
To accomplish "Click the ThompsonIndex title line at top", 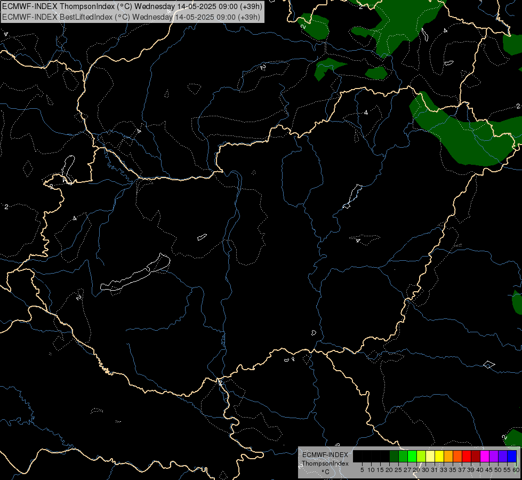I will click(132, 6).
